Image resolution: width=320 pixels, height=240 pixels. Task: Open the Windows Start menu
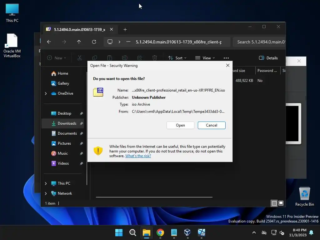pyautogui.click(x=119, y=232)
